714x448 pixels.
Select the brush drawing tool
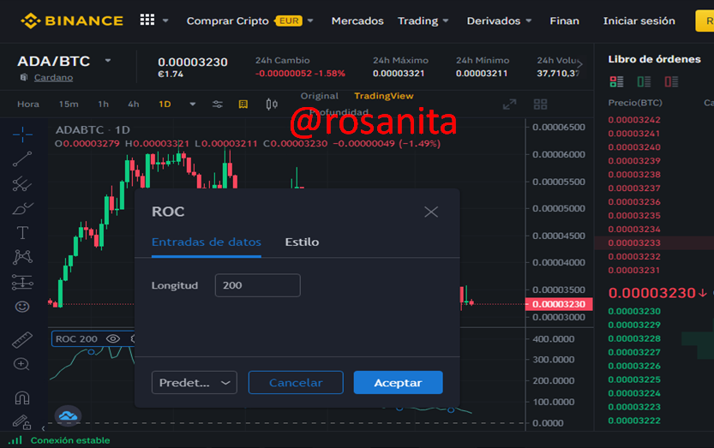pyautogui.click(x=22, y=208)
